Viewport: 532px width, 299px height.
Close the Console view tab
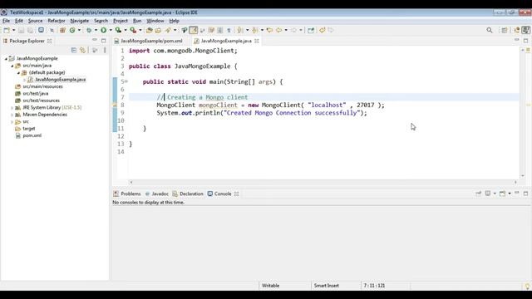point(236,194)
